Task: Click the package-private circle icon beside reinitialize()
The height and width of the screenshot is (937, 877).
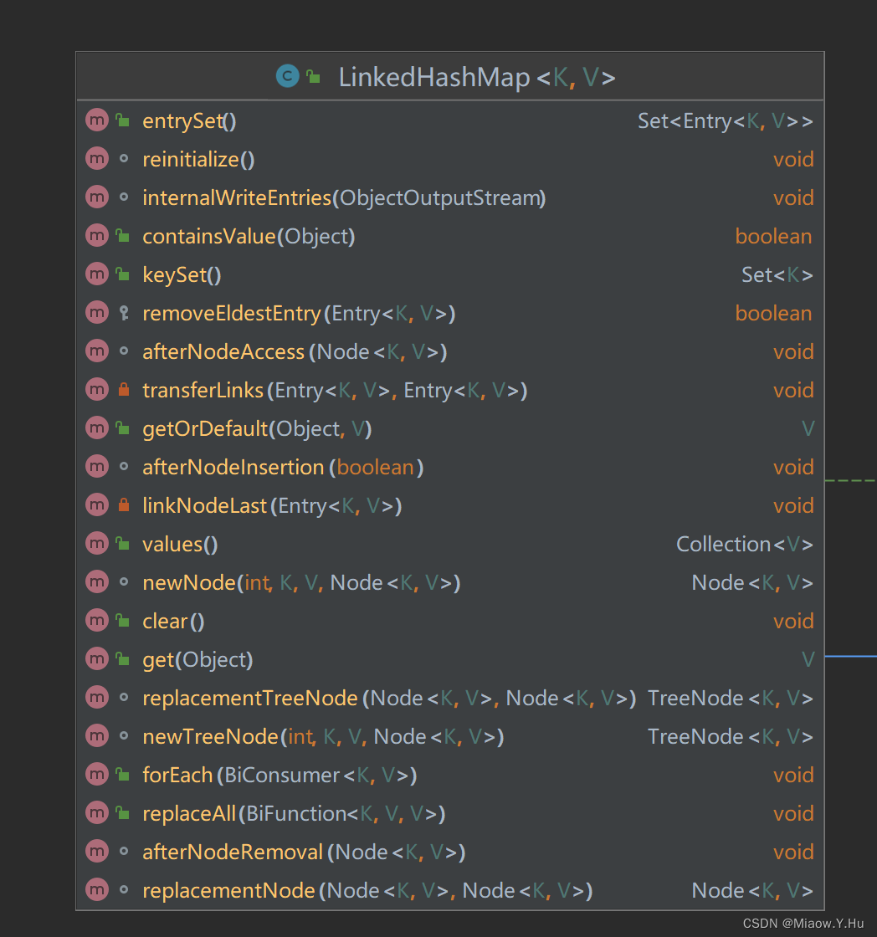Action: coord(122,158)
